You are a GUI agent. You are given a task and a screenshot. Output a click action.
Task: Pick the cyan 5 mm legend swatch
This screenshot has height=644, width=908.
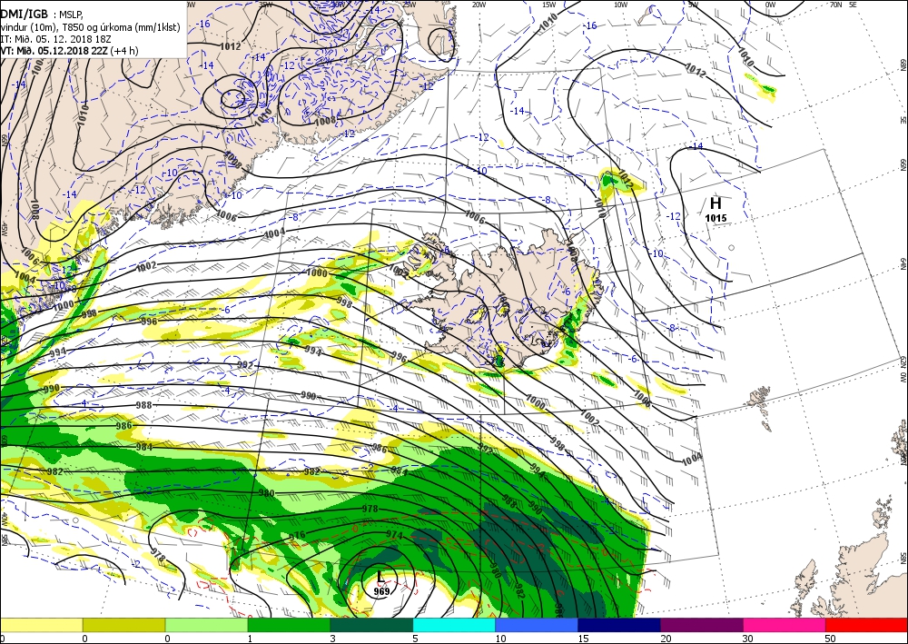[454, 625]
